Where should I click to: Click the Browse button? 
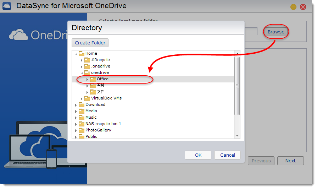[x=276, y=32]
